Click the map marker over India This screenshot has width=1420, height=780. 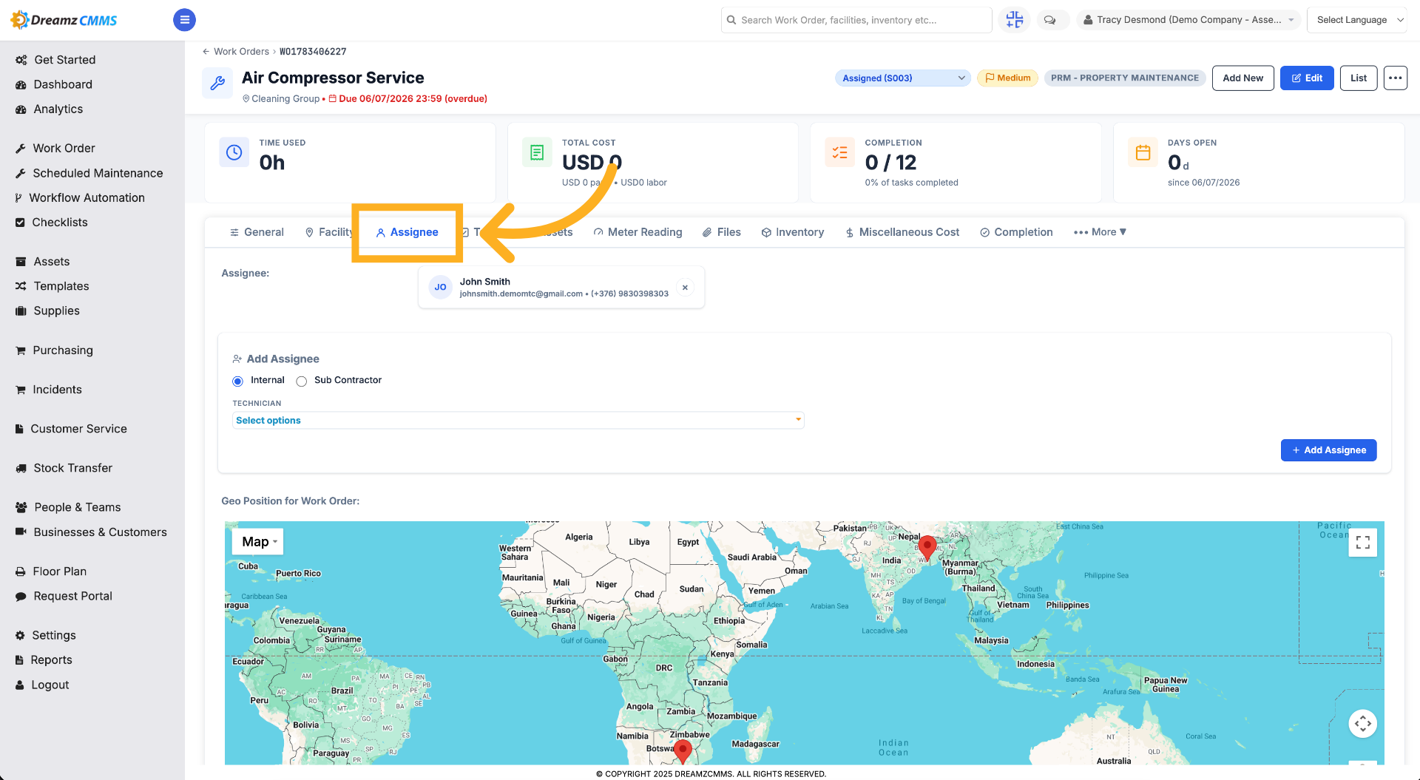927,549
